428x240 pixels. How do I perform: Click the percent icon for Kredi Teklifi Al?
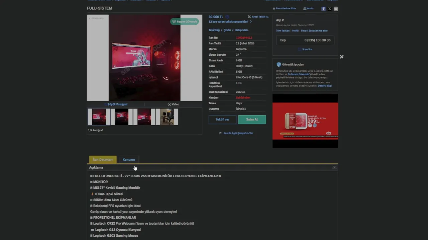pos(249,17)
